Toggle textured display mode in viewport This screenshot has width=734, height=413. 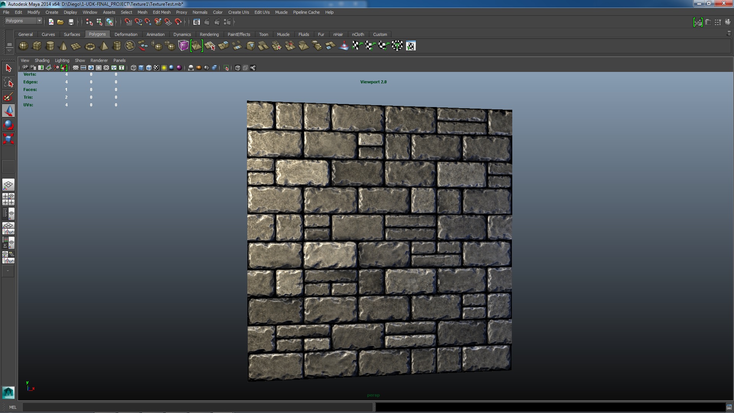click(156, 68)
